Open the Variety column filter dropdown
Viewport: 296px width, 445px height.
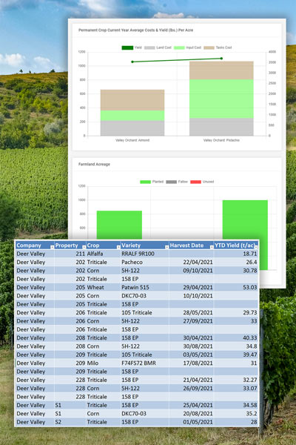tap(166, 247)
